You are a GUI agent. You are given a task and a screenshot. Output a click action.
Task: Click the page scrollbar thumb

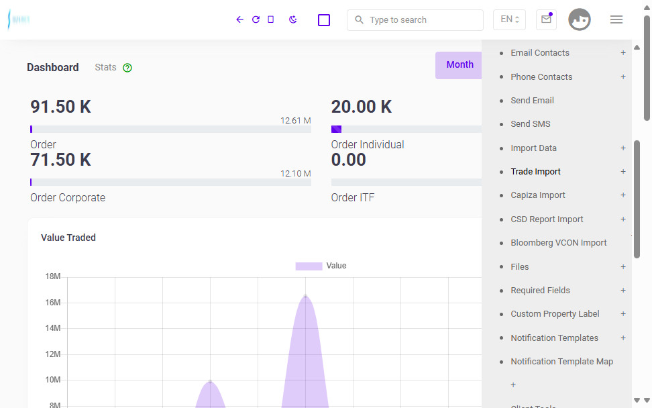coord(647,67)
